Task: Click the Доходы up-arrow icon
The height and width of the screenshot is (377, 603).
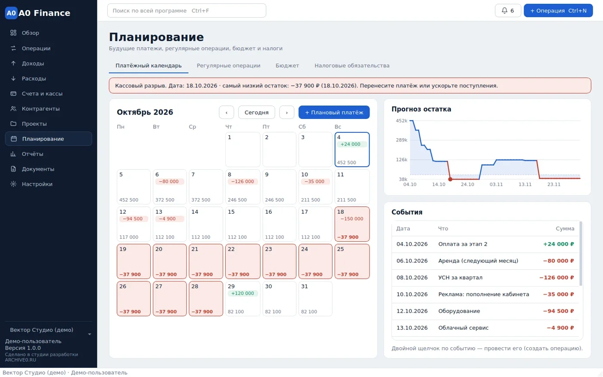Action: pos(13,63)
